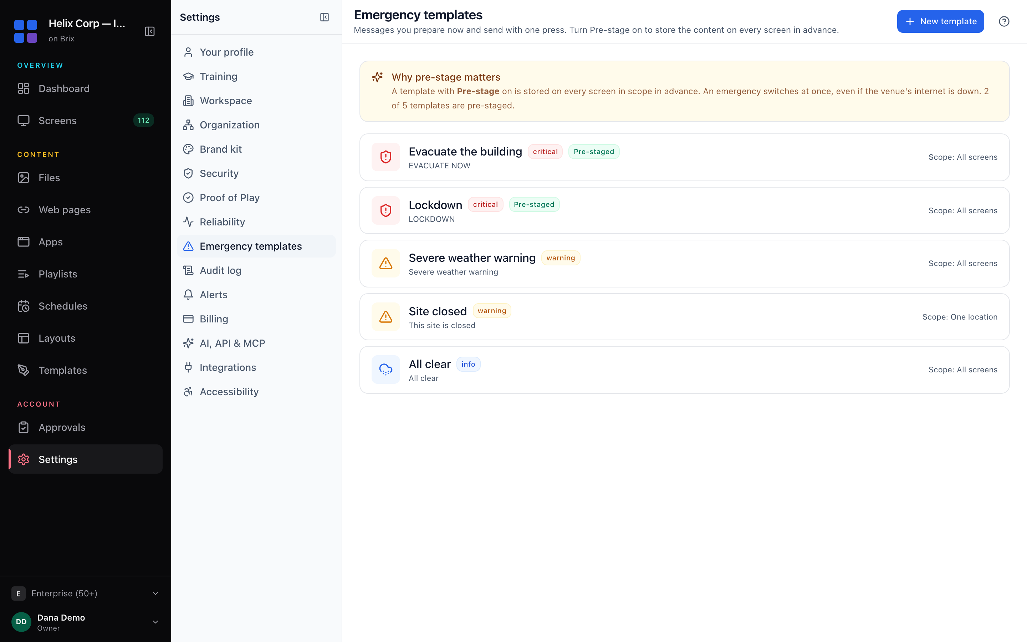
Task: Click the Reliability pulse icon
Action: 188,221
